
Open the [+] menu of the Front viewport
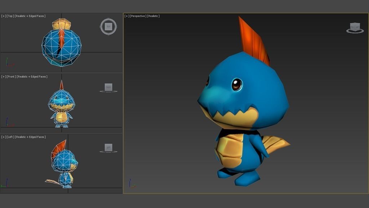click(4, 77)
